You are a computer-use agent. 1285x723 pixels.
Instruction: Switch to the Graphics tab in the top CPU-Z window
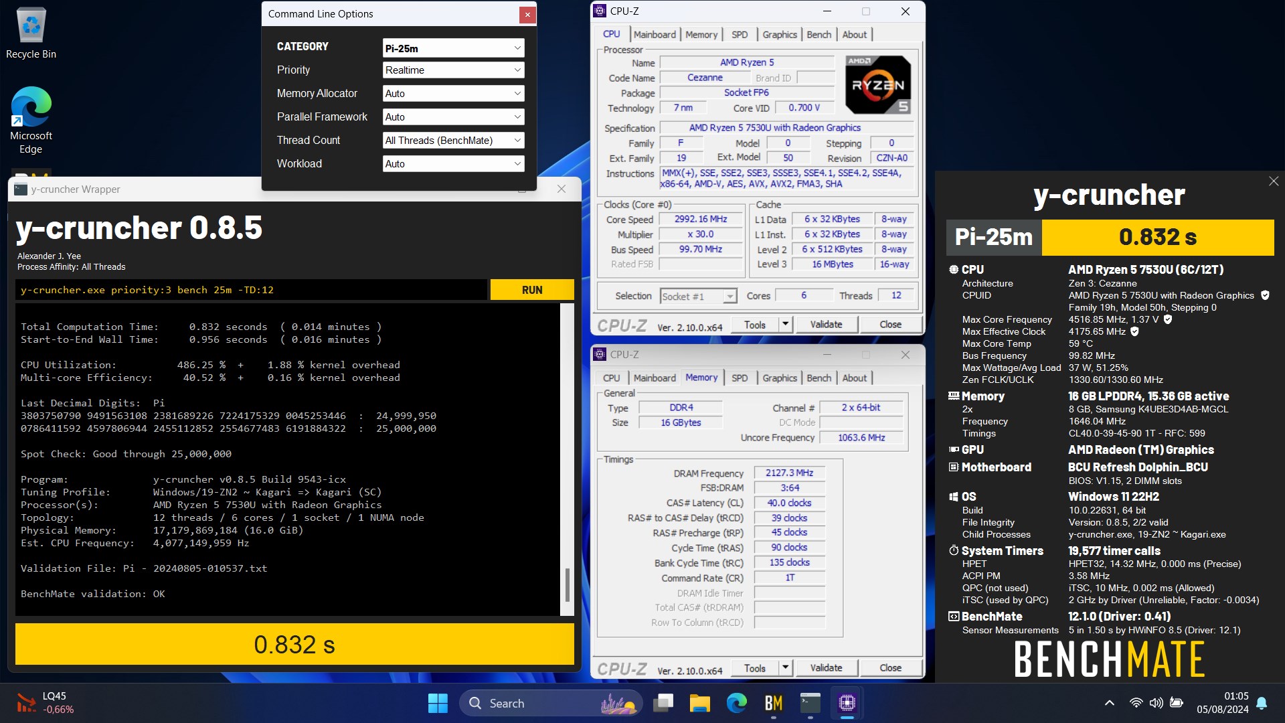click(780, 35)
